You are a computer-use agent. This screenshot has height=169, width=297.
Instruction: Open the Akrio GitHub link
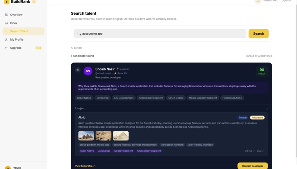[x=250, y=151]
